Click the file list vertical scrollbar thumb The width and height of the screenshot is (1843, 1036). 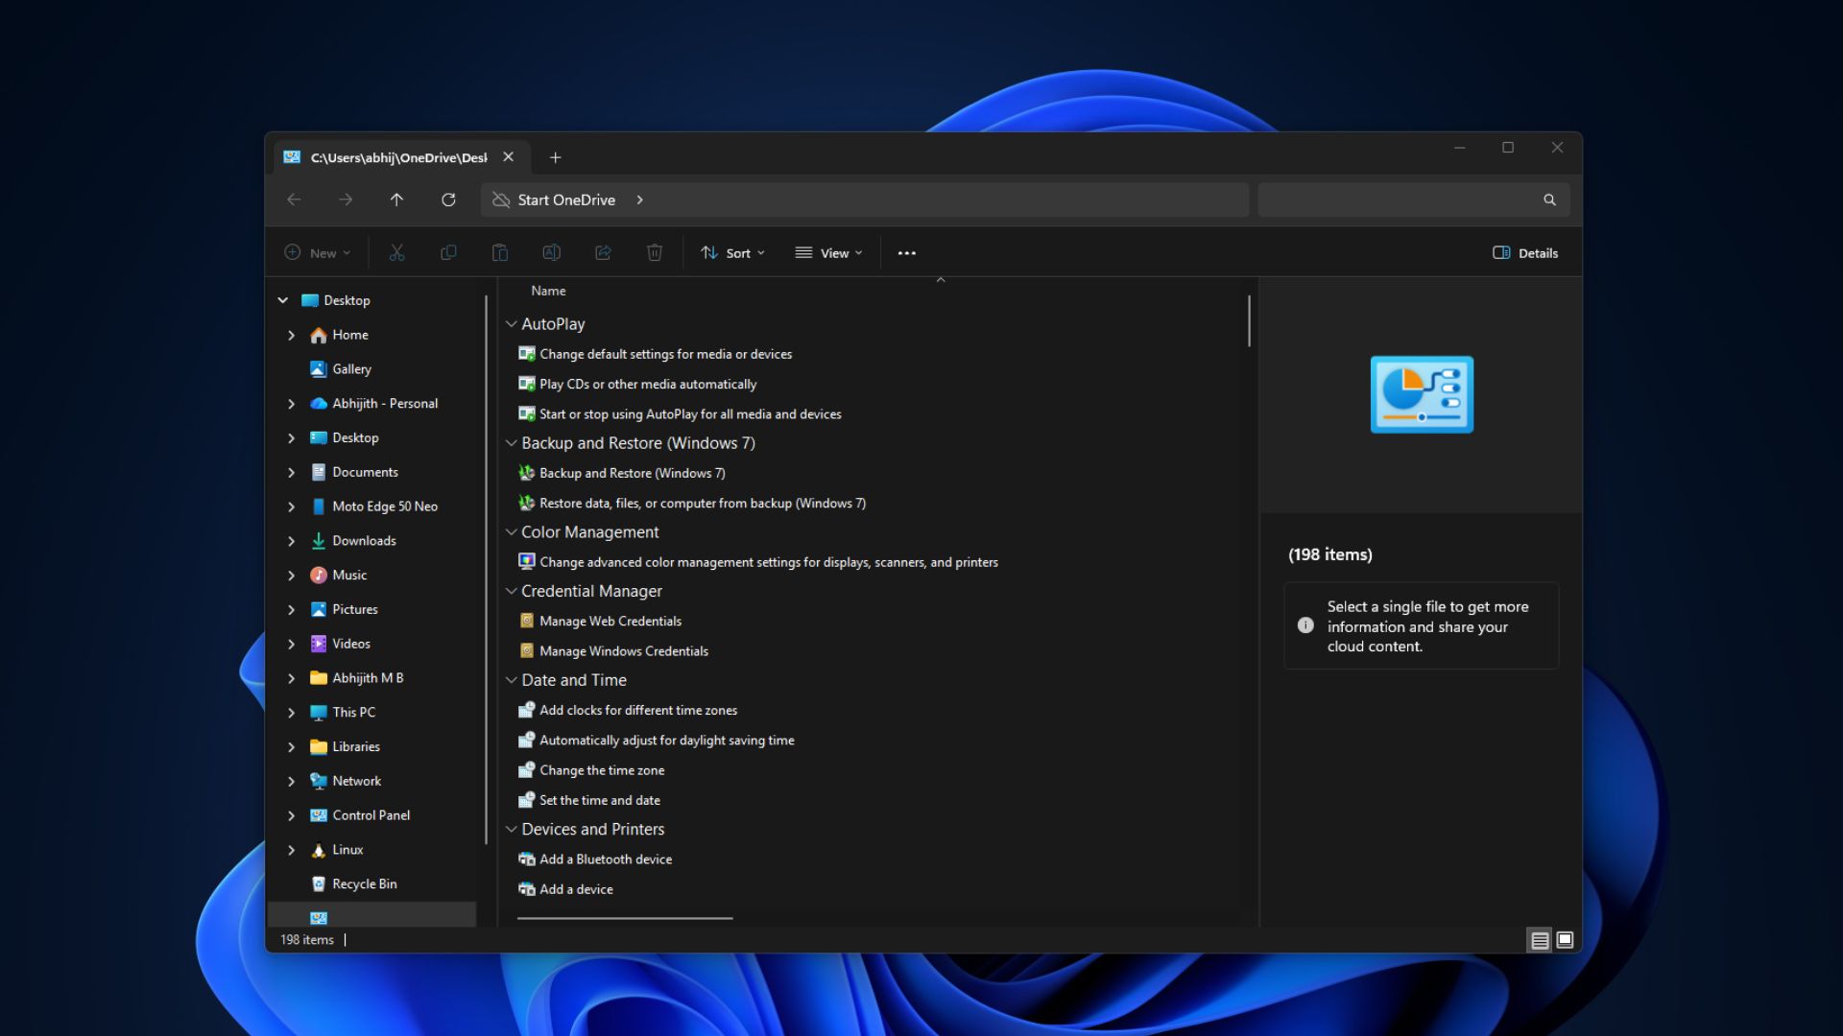1249,320
